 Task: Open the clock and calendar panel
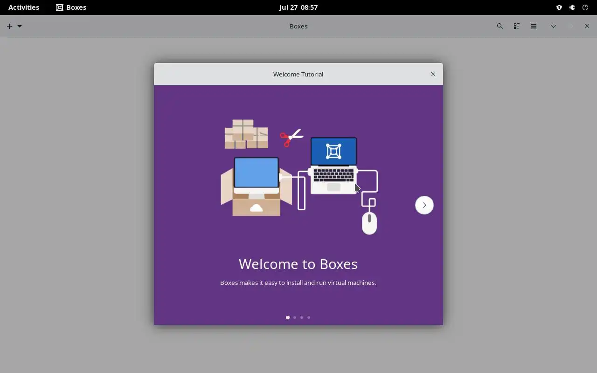coord(298,7)
